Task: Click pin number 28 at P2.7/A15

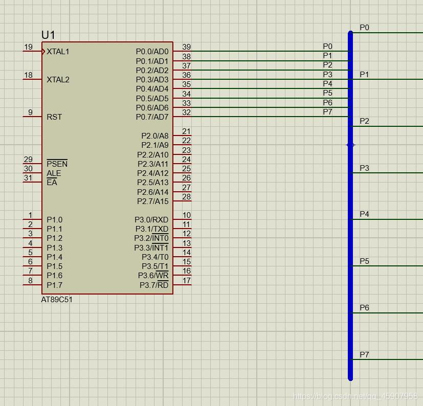Action: click(186, 197)
